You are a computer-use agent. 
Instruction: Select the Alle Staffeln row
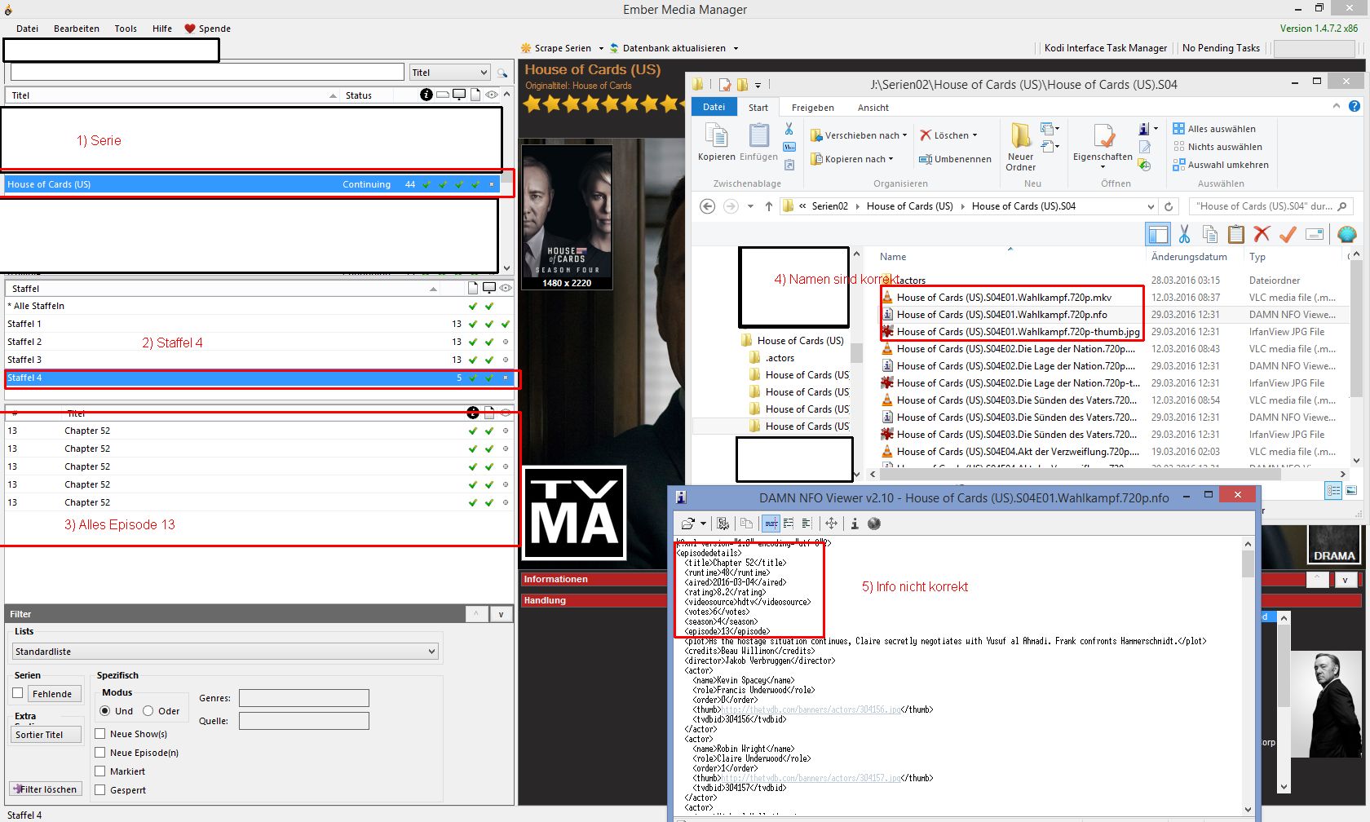tap(259, 306)
